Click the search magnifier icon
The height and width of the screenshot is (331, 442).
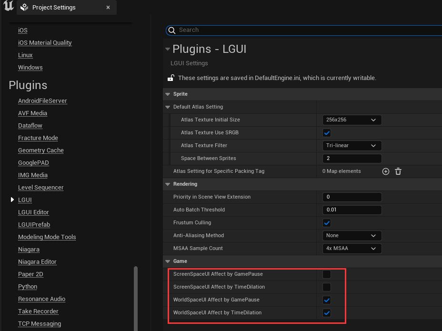(172, 30)
